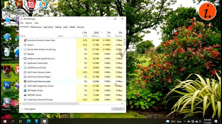222x124 pixels.
Task: Switch to the Users tab
Action: [66, 27]
